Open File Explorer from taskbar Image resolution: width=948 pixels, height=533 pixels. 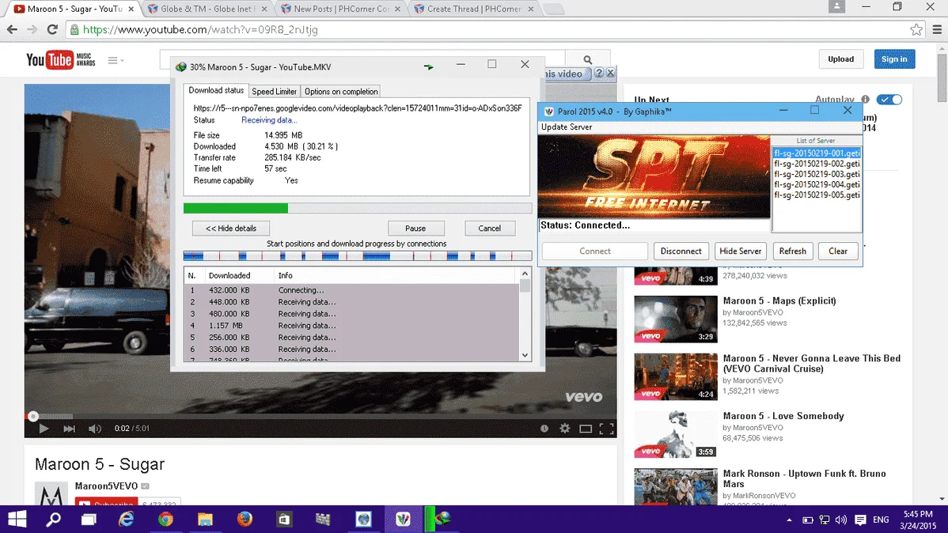pos(205,519)
